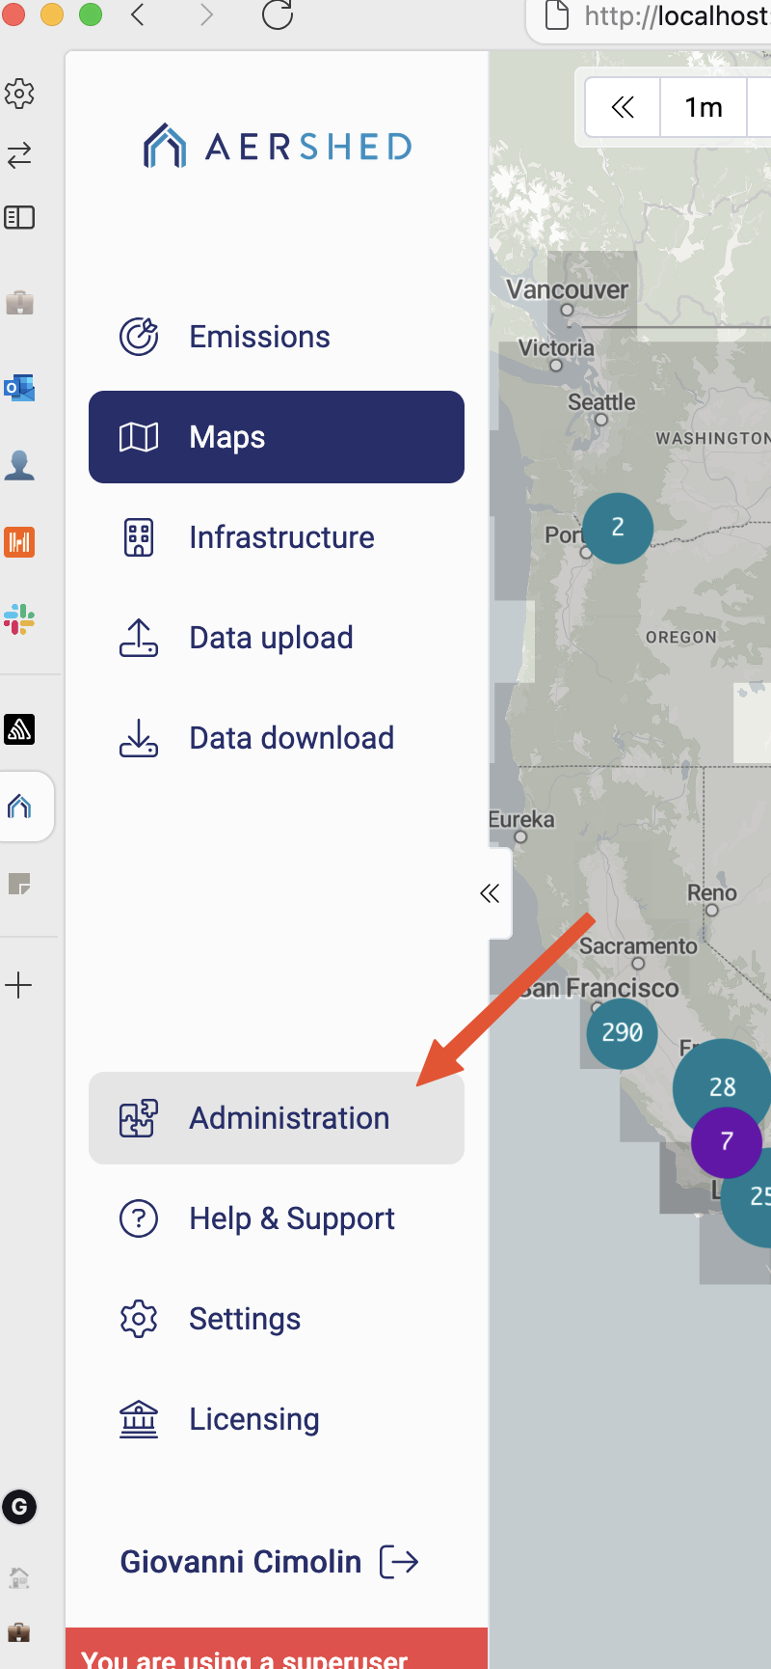The width and height of the screenshot is (771, 1669).
Task: Click the 290 cluster near San Francisco
Action: 622,1033
